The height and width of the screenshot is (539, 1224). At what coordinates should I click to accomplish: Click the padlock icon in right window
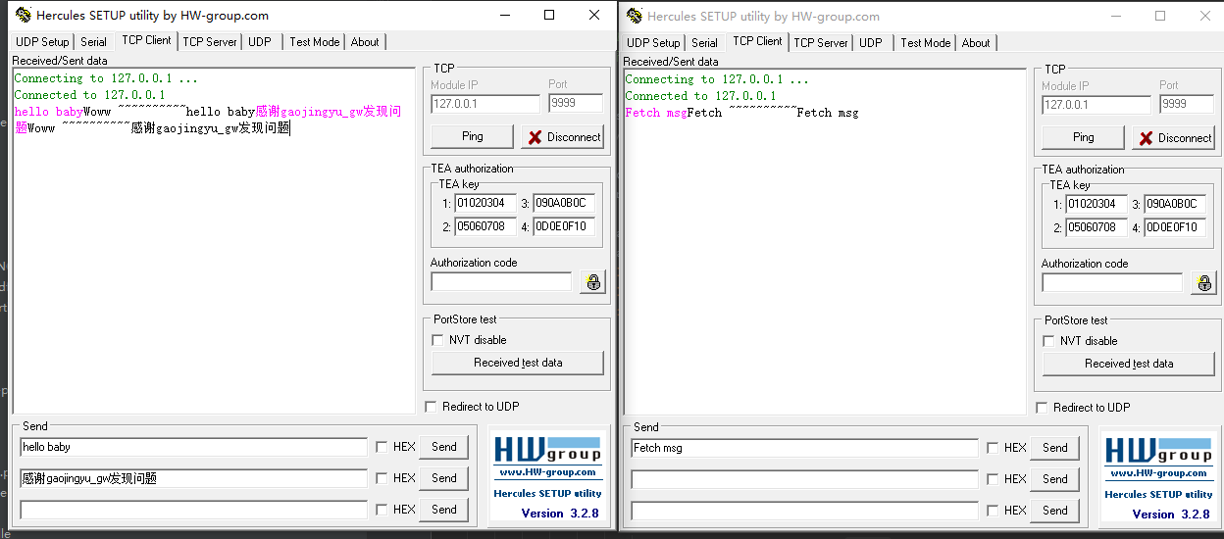pos(1203,283)
